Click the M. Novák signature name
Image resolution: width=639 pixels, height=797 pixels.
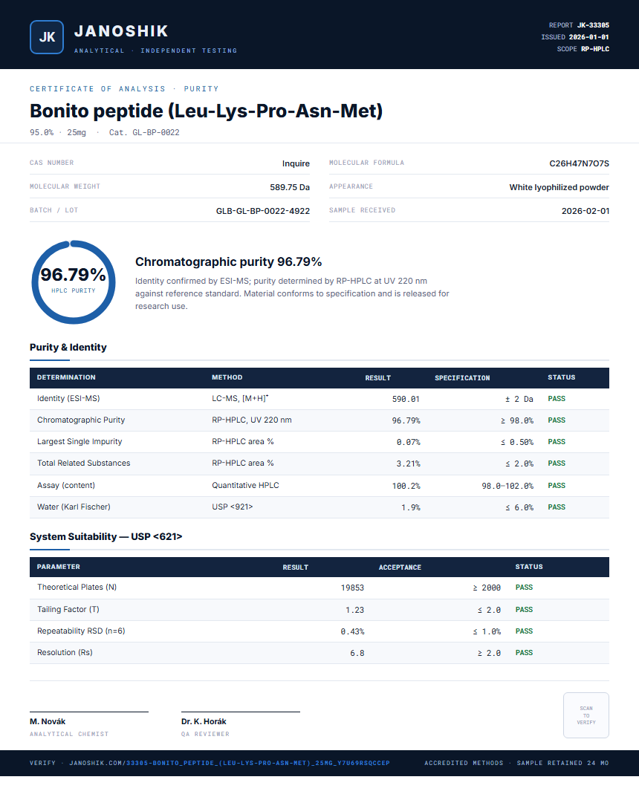48,721
